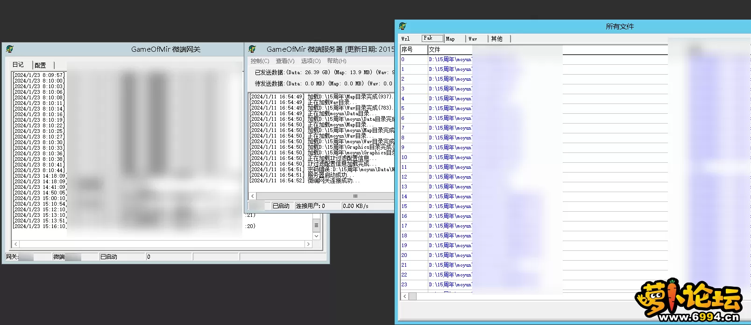
Task: Select log entry 2024/1/23 8:10:19
Action: (39, 120)
